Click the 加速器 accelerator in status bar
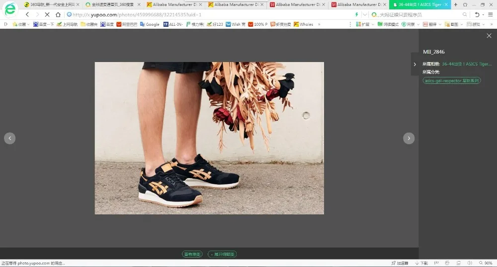The height and width of the screenshot is (267, 497). [x=400, y=263]
